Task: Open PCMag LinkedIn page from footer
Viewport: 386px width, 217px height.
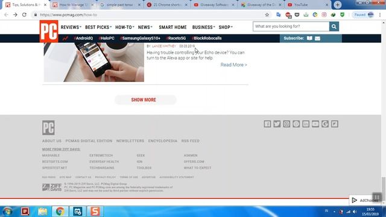Action: point(306,124)
